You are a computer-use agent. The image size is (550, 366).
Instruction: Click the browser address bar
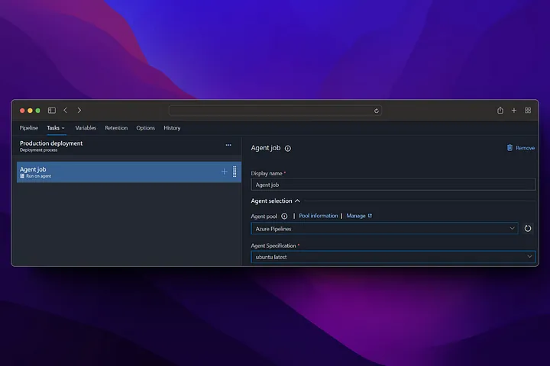(275, 111)
